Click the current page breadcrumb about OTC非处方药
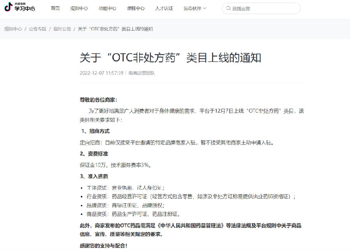 115,29
